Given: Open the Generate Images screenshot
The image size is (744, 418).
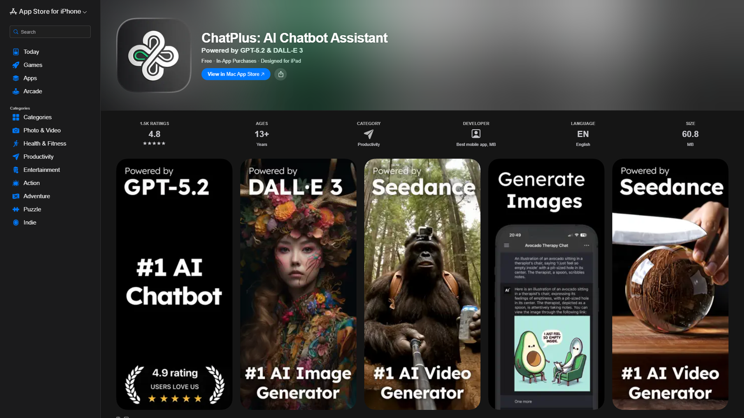Looking at the screenshot, I should tap(546, 284).
